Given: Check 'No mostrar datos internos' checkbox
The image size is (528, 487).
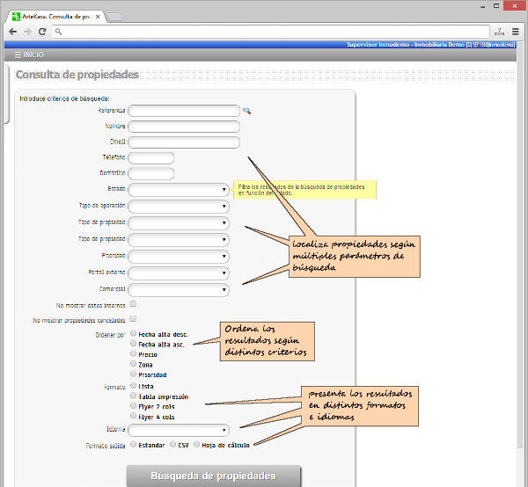Looking at the screenshot, I should [x=133, y=303].
